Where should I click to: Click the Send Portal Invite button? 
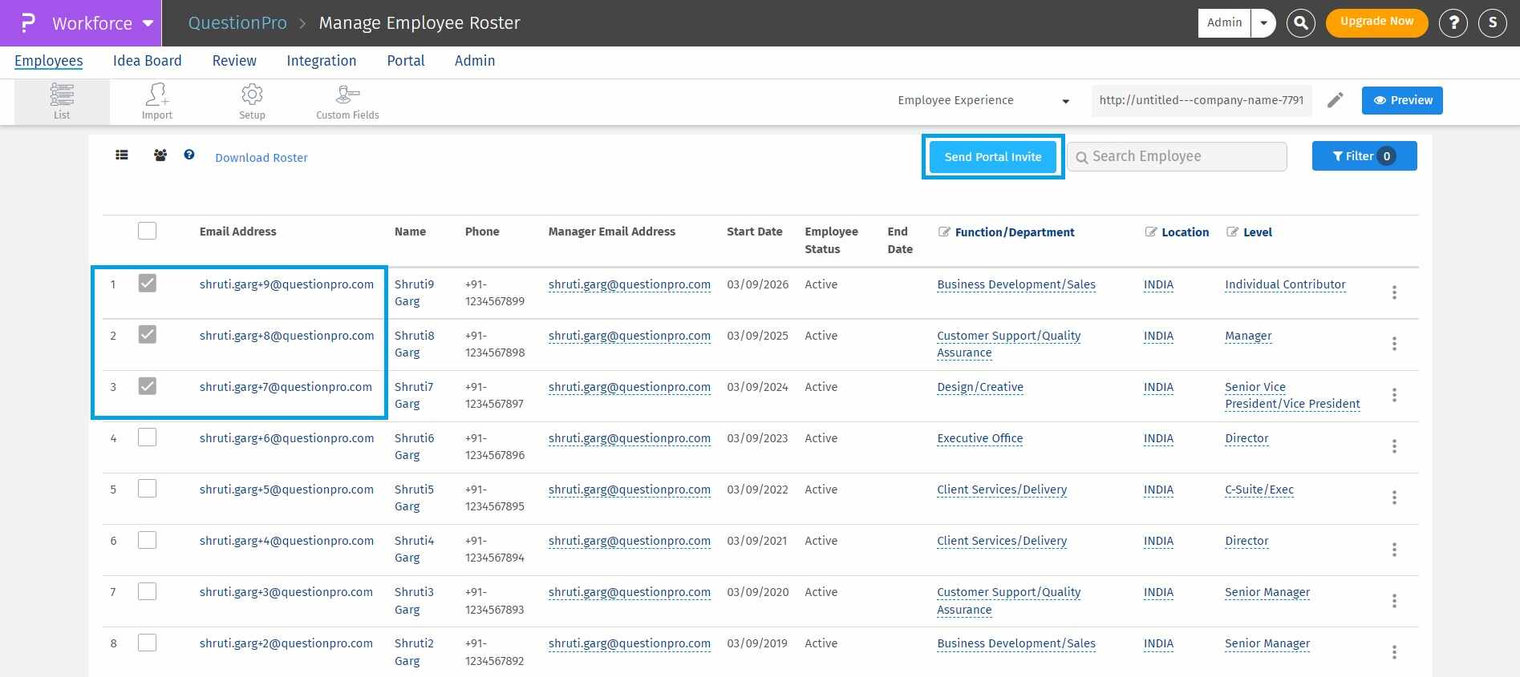point(992,157)
